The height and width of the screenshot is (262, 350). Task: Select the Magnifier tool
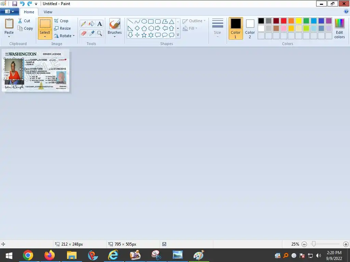click(x=99, y=33)
